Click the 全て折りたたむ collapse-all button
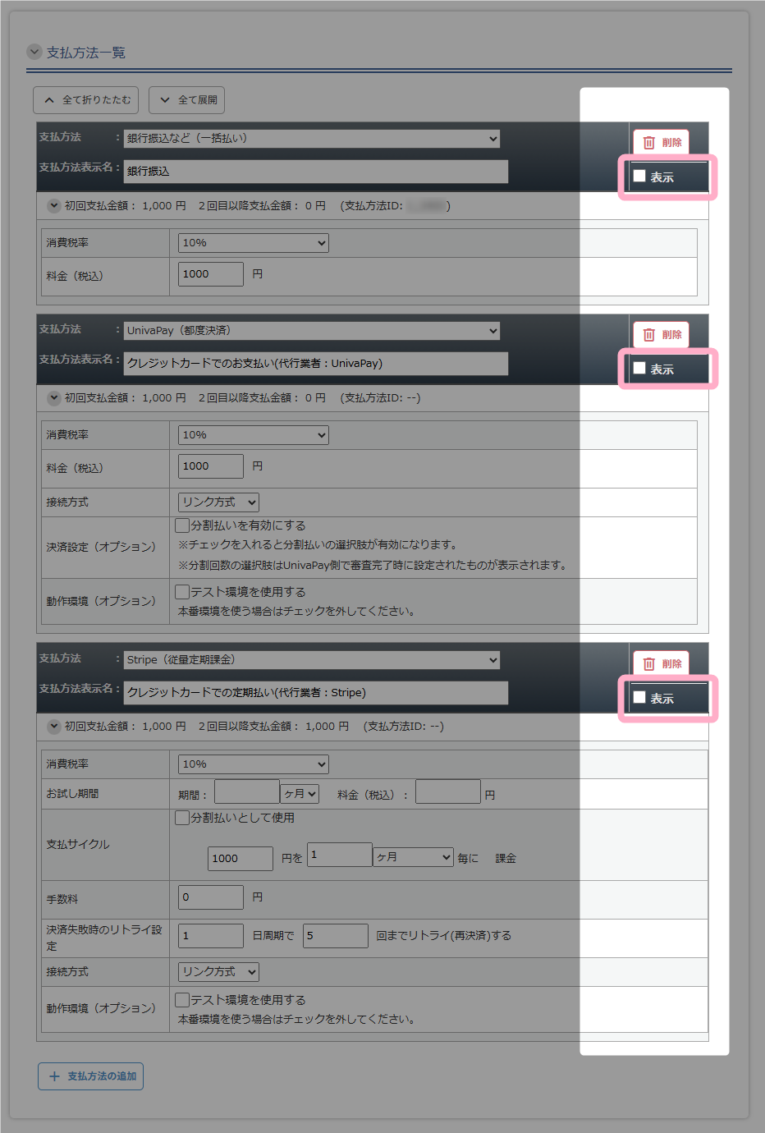This screenshot has width=765, height=1133. 86,100
